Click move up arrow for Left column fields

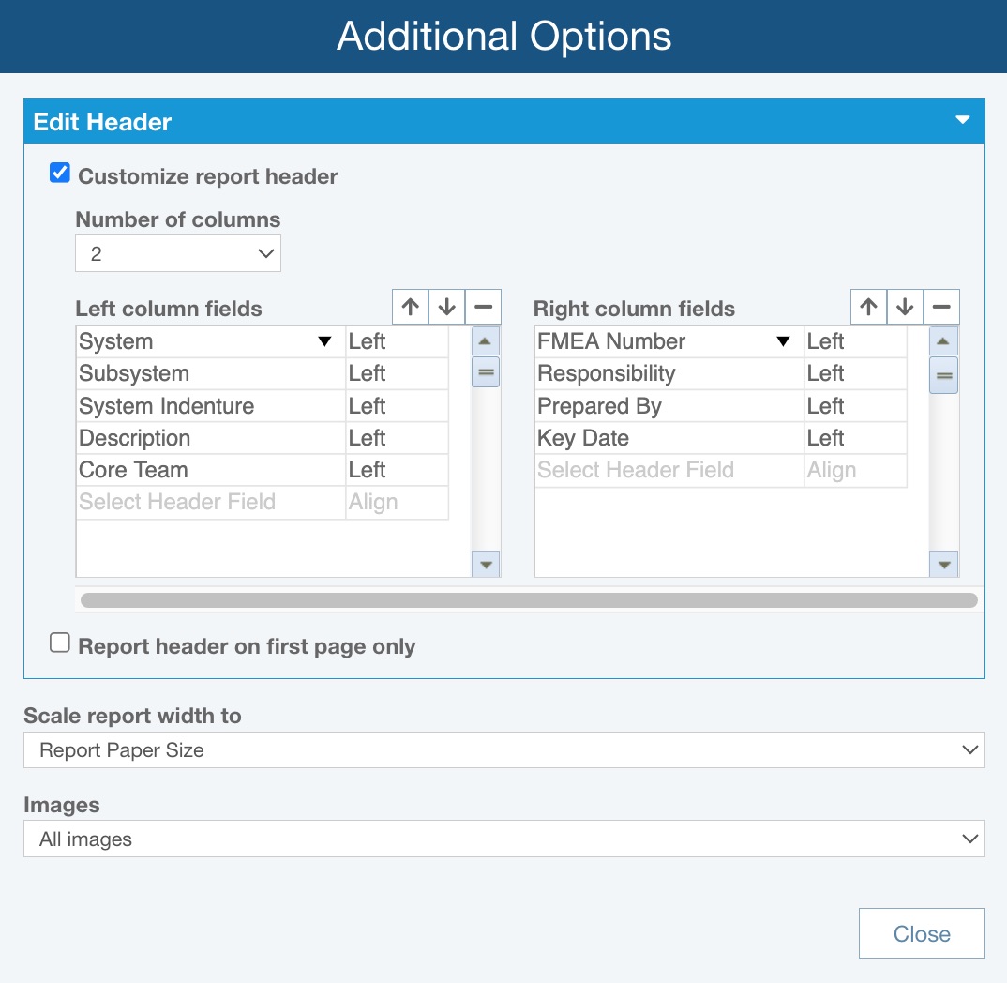pos(410,307)
